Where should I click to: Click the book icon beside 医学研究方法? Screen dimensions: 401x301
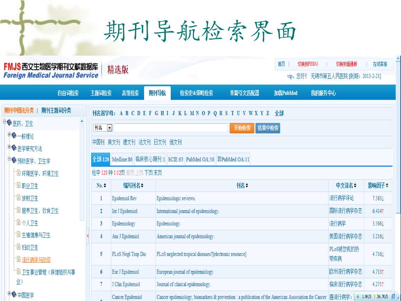(x=14, y=147)
